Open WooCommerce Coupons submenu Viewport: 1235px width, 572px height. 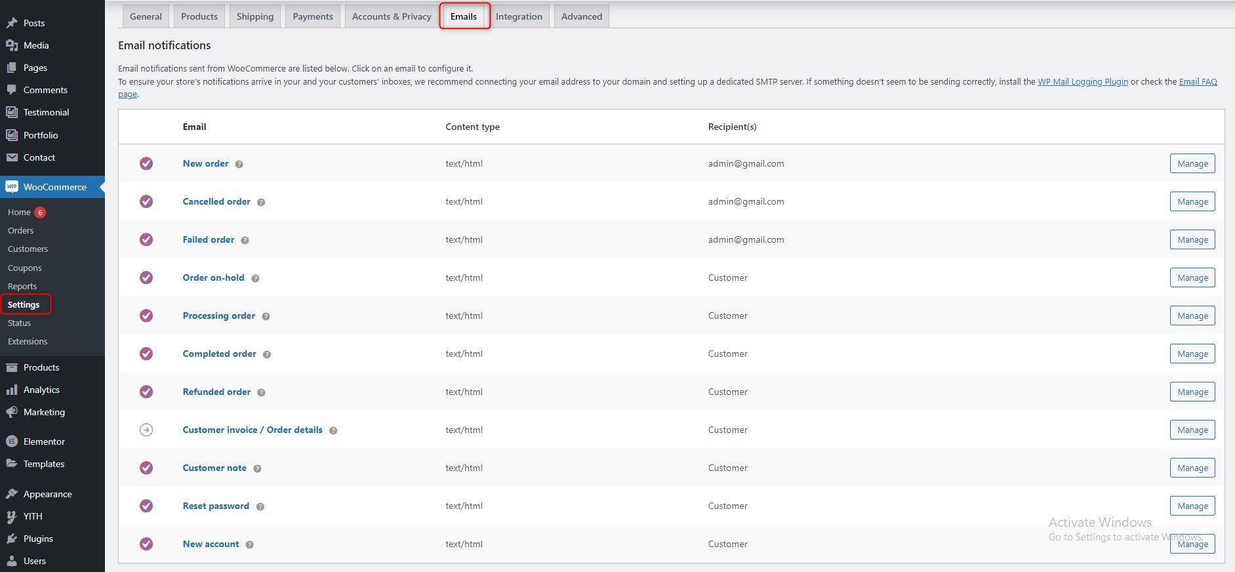pos(24,268)
